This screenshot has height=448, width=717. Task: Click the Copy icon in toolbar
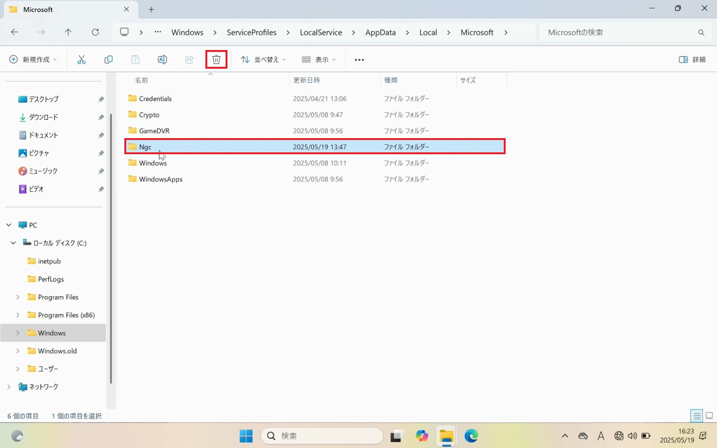pos(108,59)
